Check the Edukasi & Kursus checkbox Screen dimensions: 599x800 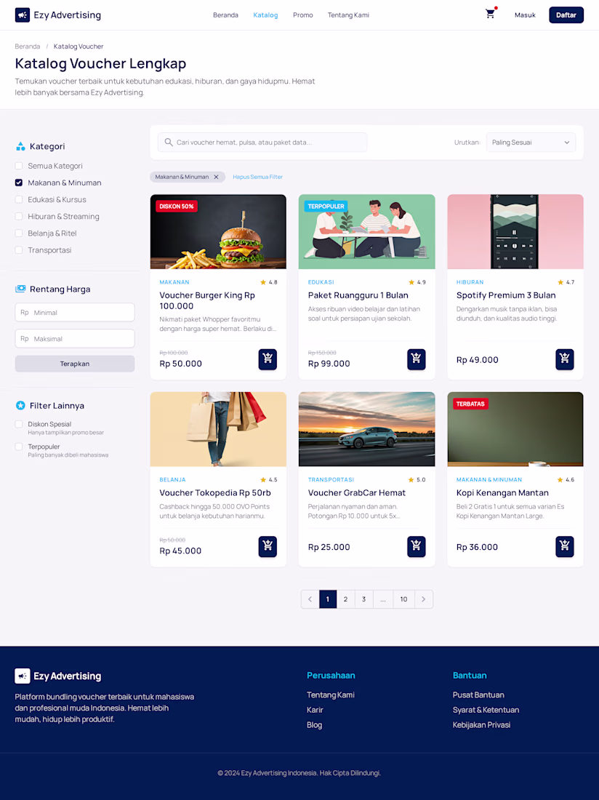point(19,199)
